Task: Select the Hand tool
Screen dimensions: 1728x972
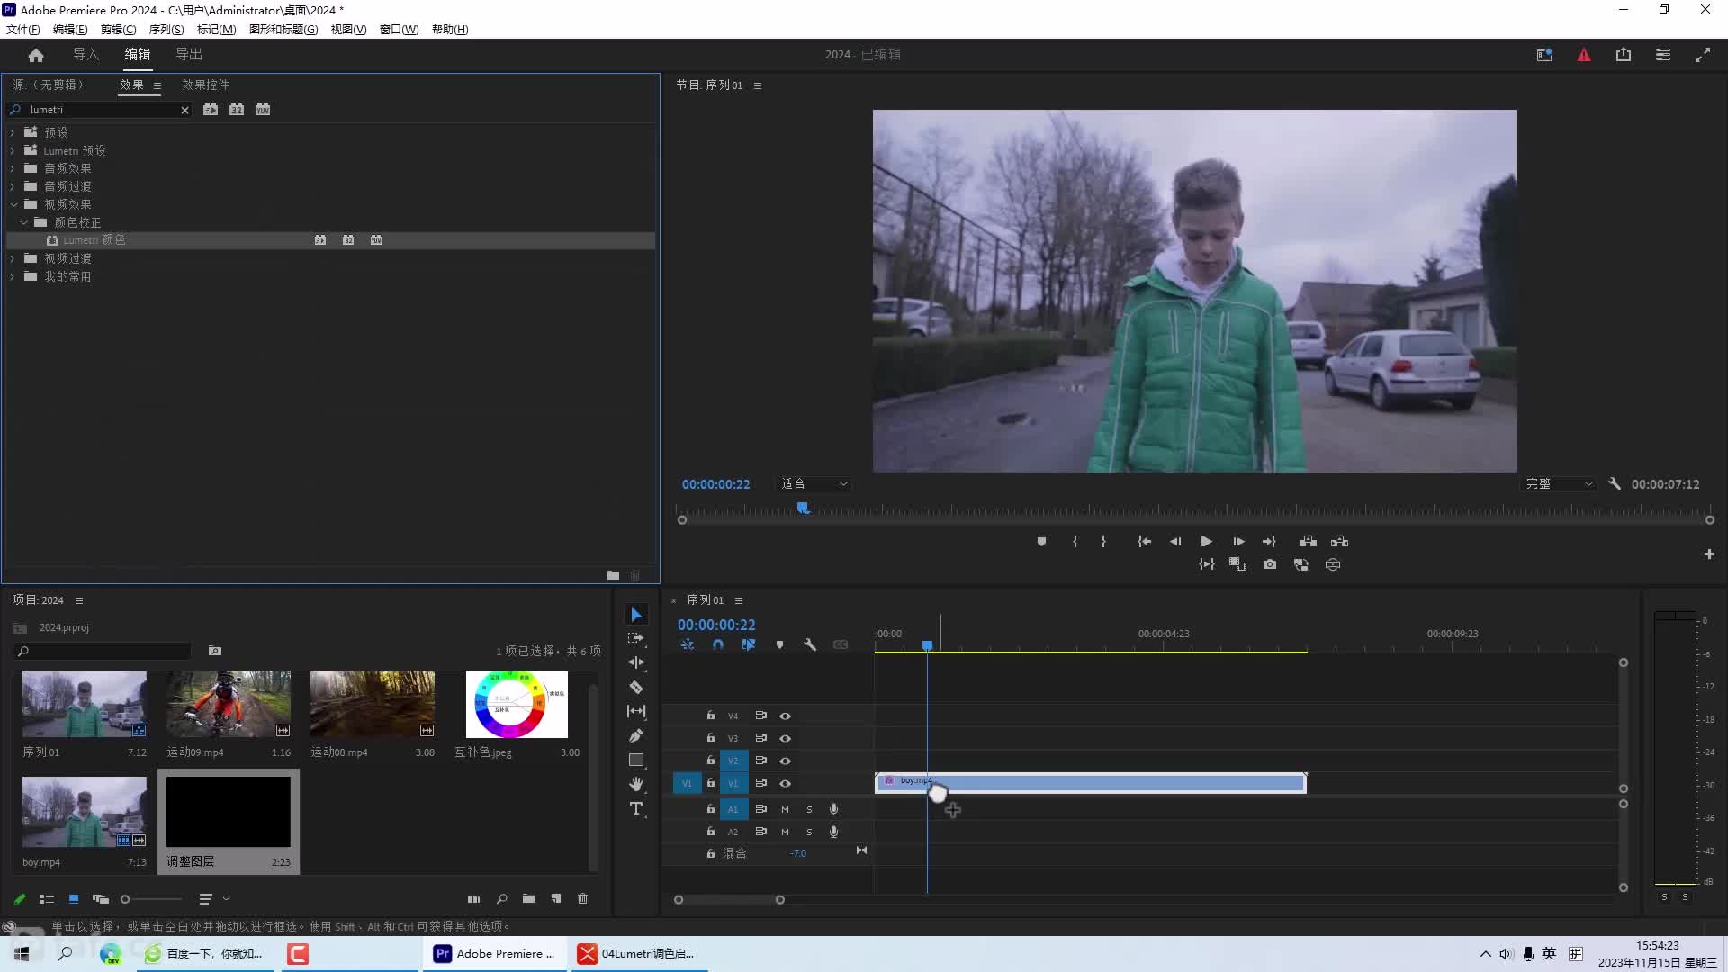Action: (x=636, y=784)
